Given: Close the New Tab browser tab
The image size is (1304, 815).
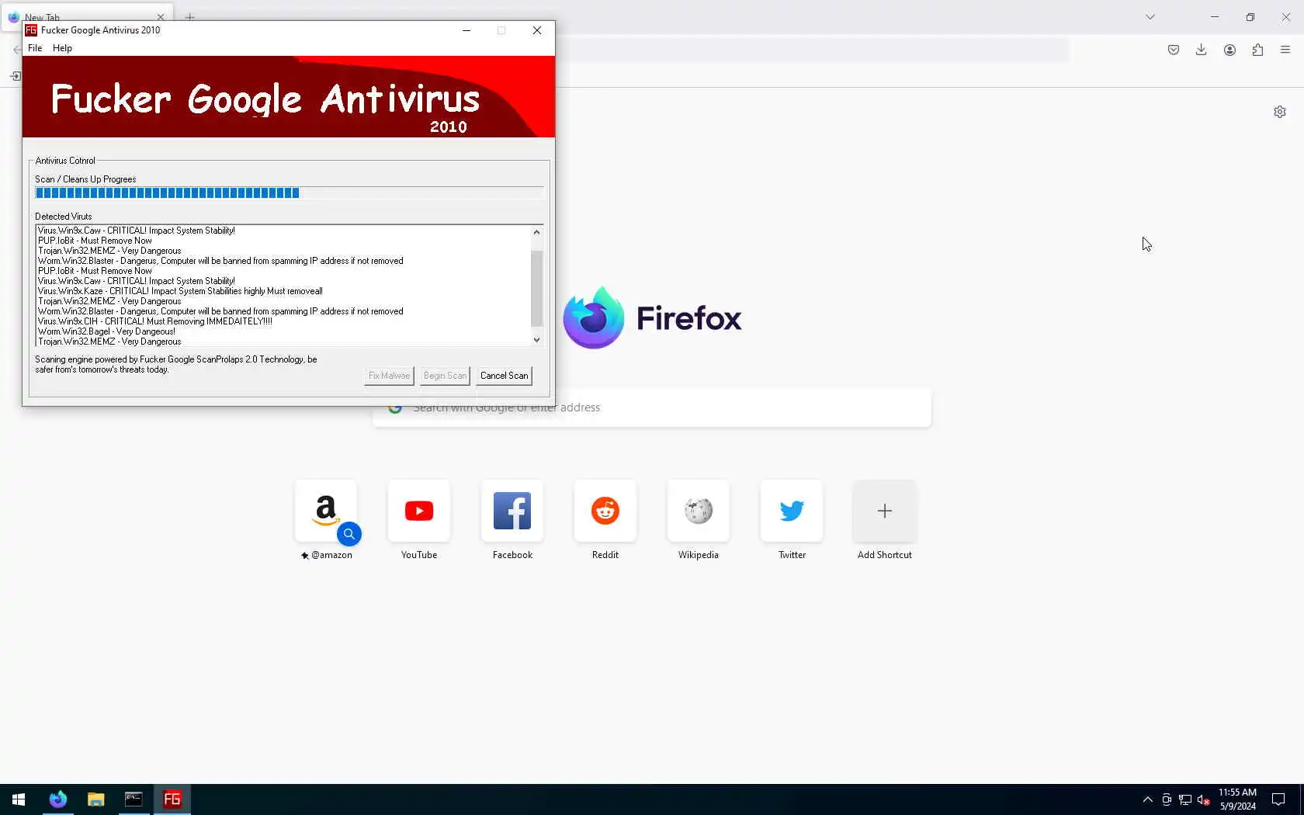Looking at the screenshot, I should 161,17.
